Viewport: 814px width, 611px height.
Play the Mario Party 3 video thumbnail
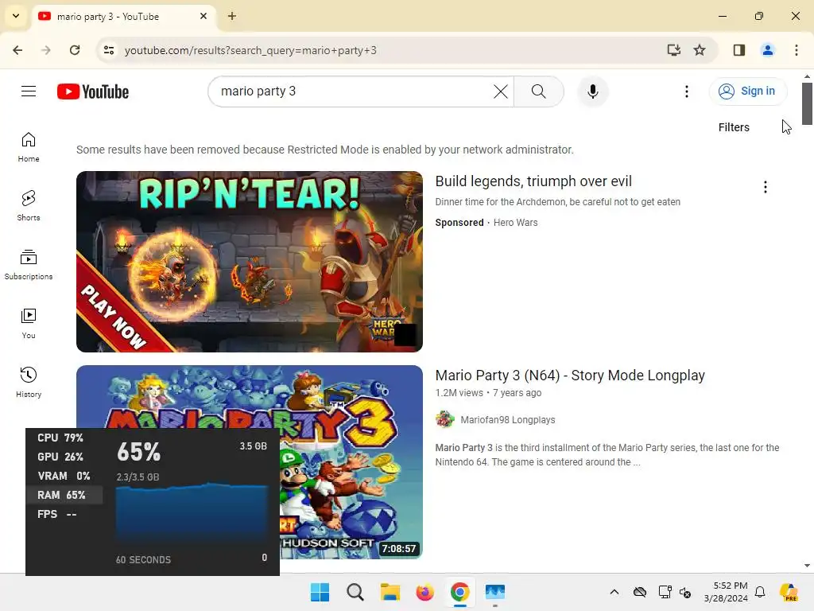[249, 462]
